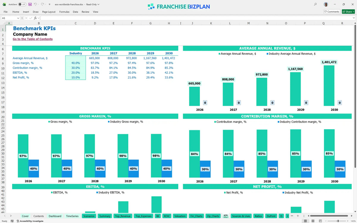Open the Excel search magnifier
357x223 pixels.
pyautogui.click(x=315, y=4)
